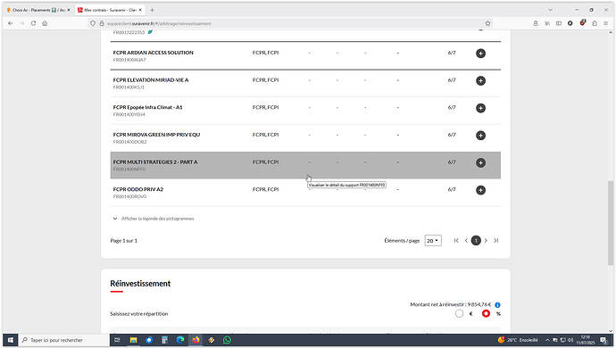
Task: Close the Choix Av - Placements tab
Action: 69,10
